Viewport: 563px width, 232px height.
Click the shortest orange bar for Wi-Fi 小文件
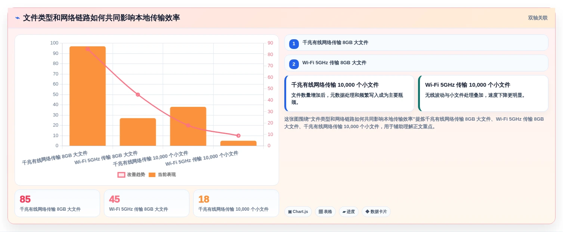pos(238,143)
